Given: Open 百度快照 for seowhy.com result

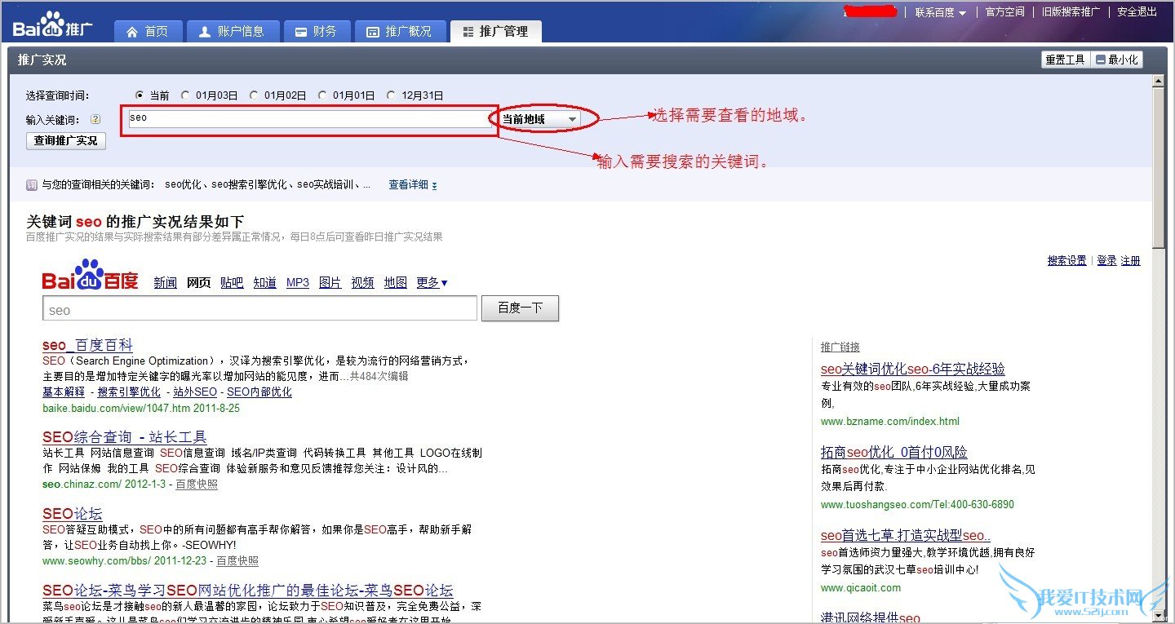Looking at the screenshot, I should [x=237, y=561].
